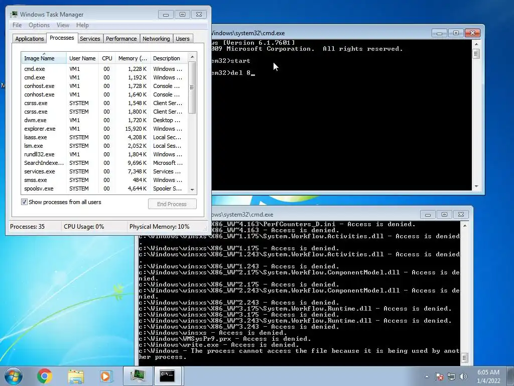
Task: Select the cmd.exe row with 1,228 K
Action: pyautogui.click(x=104, y=69)
